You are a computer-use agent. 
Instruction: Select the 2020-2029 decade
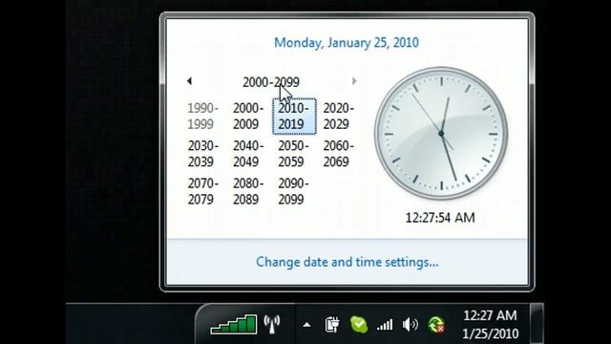339,117
